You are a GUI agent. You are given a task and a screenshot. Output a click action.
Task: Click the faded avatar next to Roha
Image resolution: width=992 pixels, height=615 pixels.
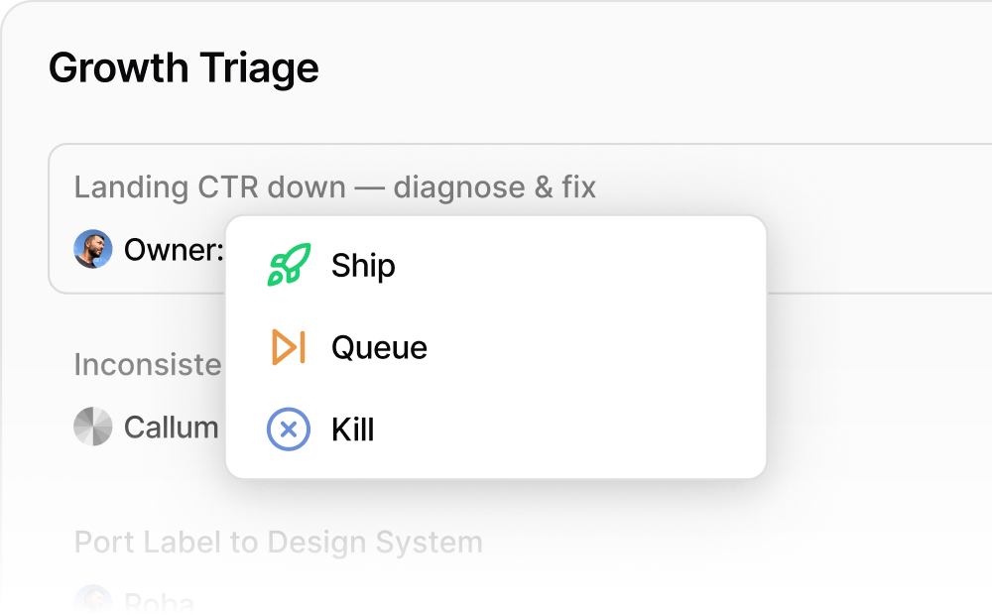point(93,600)
